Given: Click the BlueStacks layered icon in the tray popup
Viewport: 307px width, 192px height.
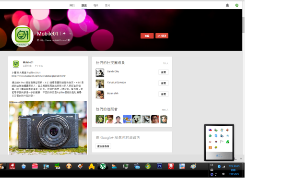Looking at the screenshot, I should point(216,147).
